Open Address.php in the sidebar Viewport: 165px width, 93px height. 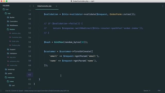click(x=16, y=33)
